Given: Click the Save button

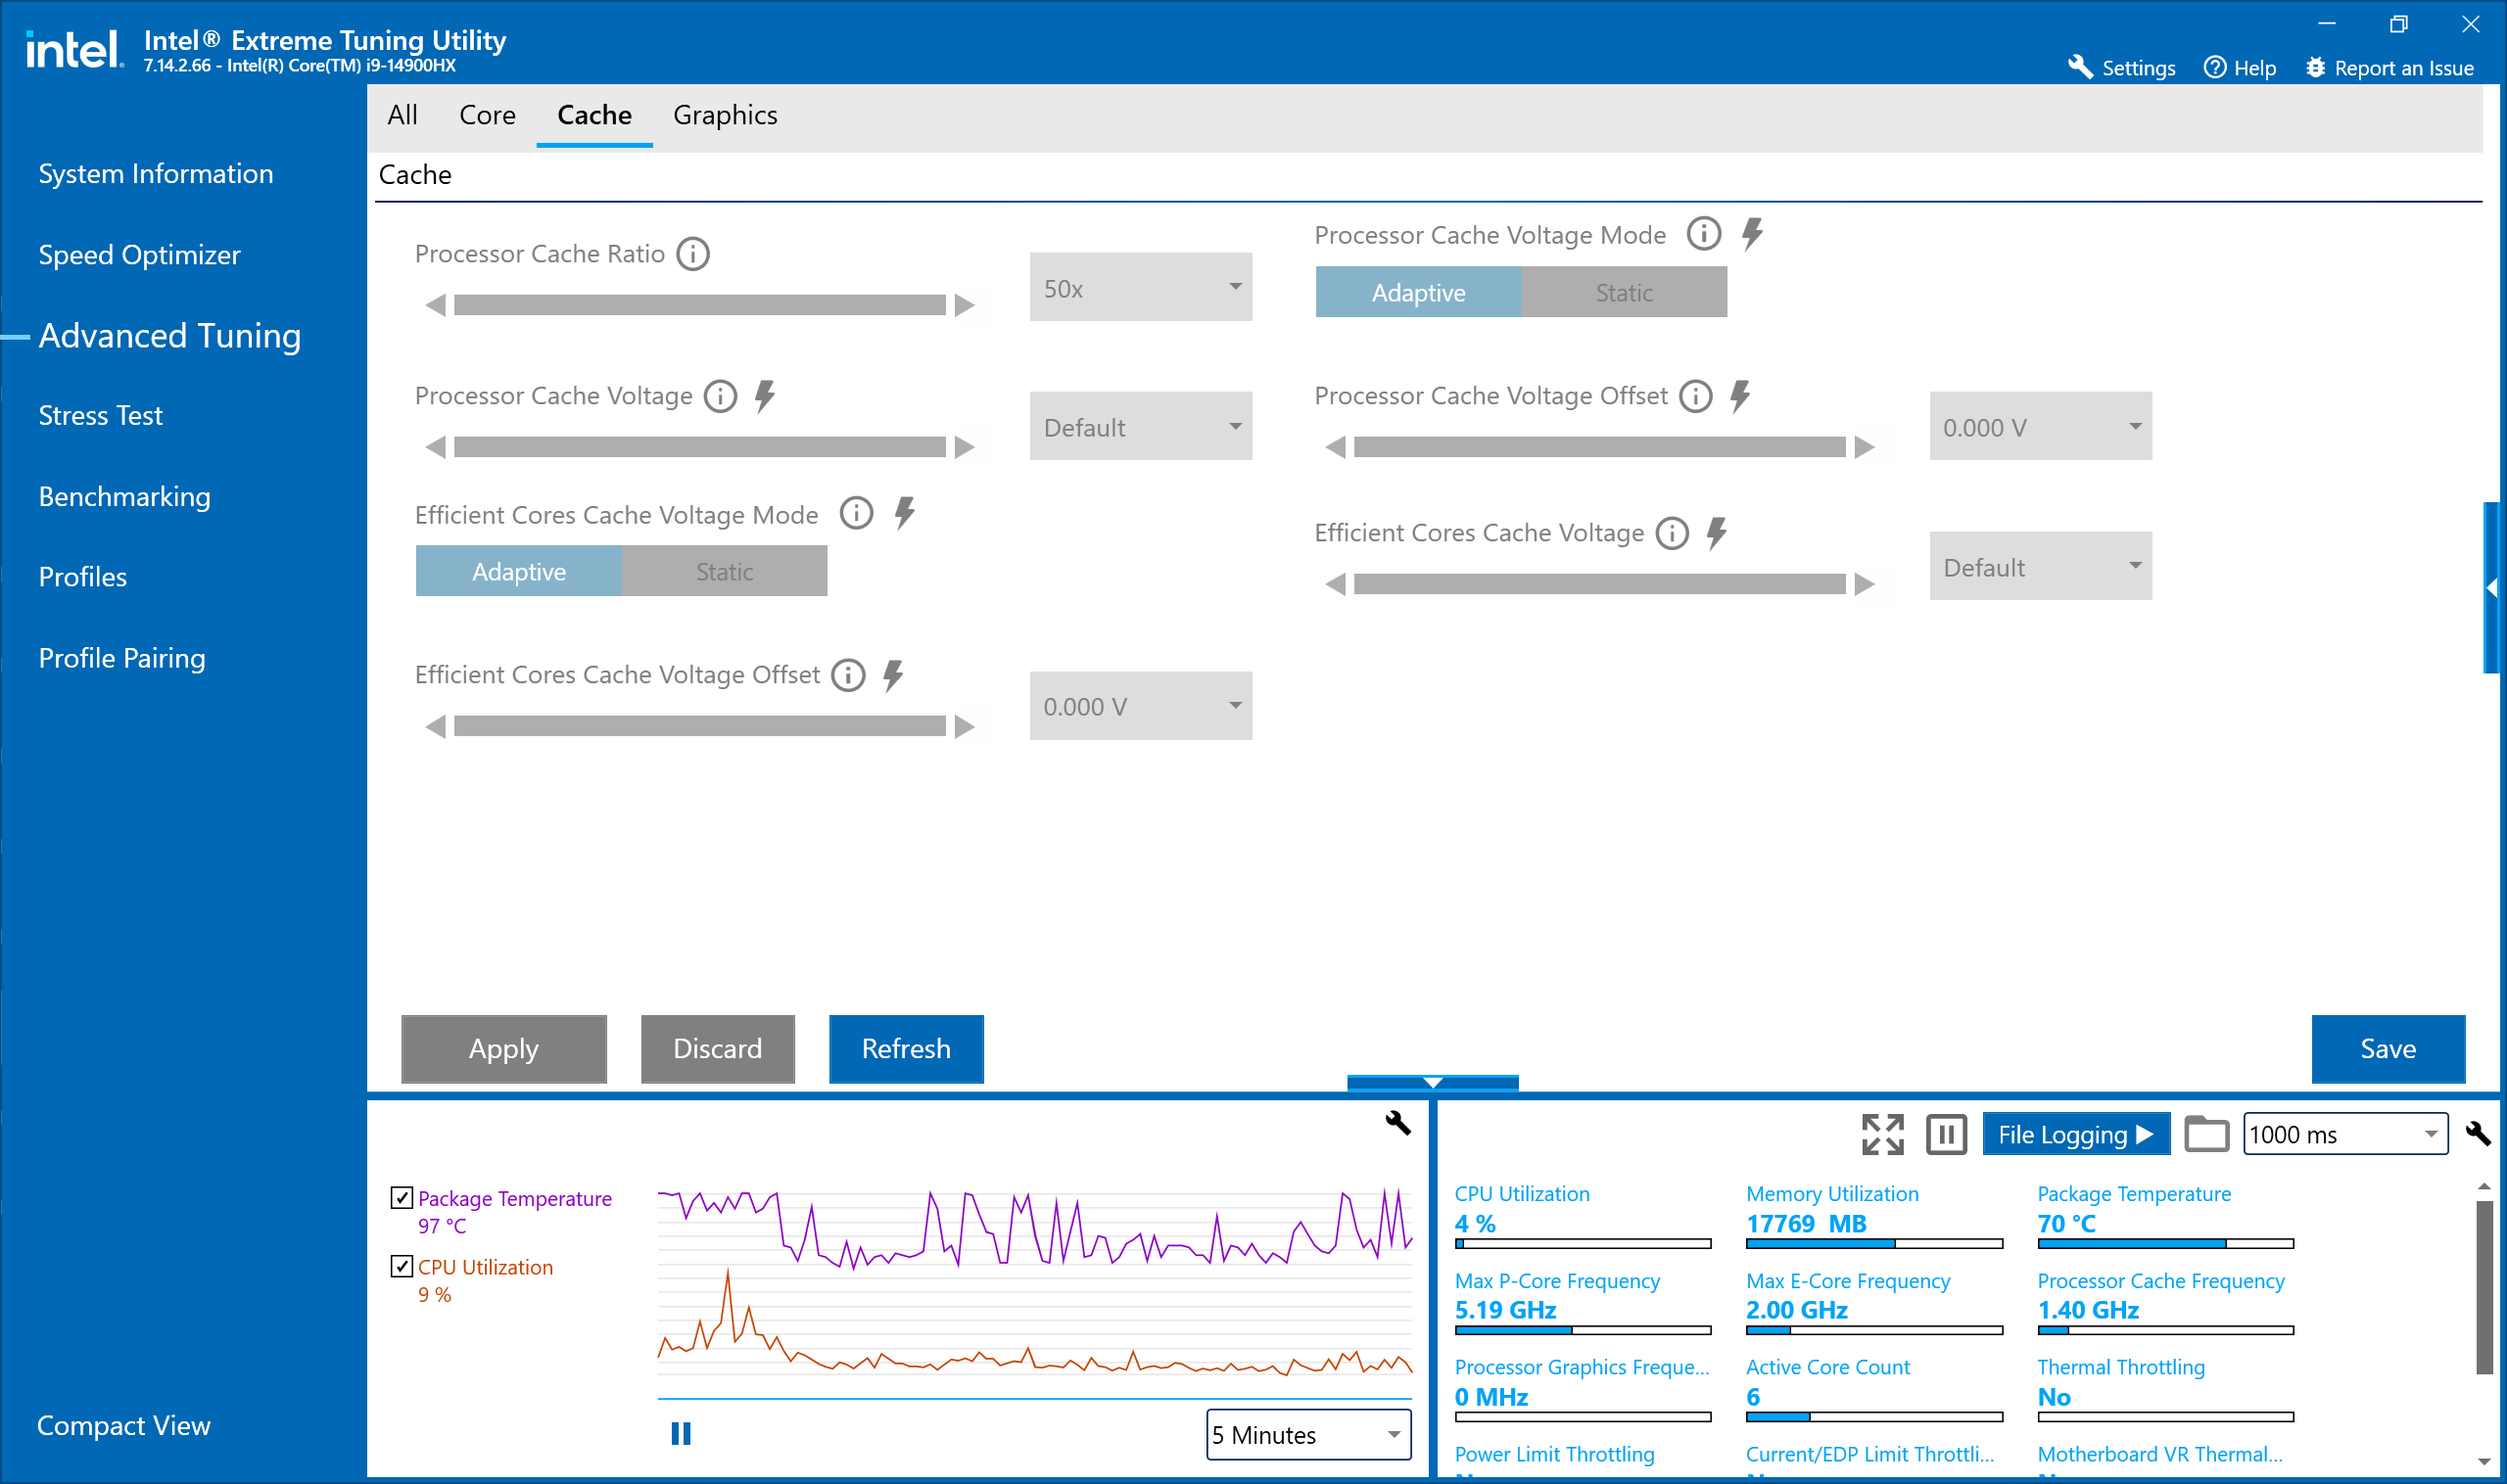Looking at the screenshot, I should [2387, 1048].
